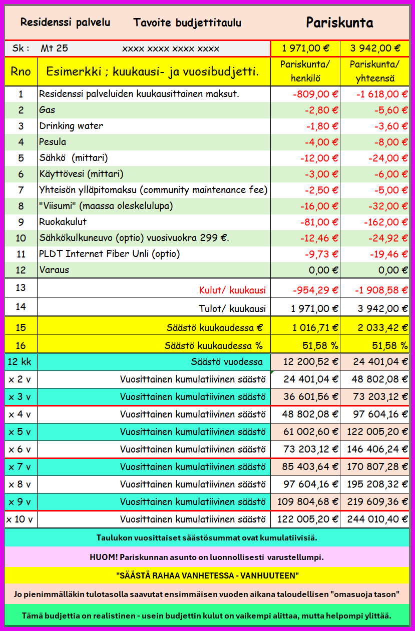Select the '-8,00 €' Pesula total
This screenshot has width=415, height=631.
375,142
